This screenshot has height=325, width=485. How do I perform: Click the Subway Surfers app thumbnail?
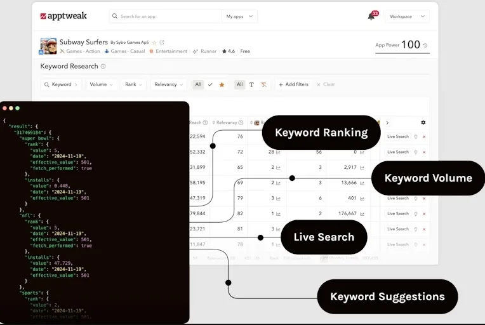coord(48,46)
